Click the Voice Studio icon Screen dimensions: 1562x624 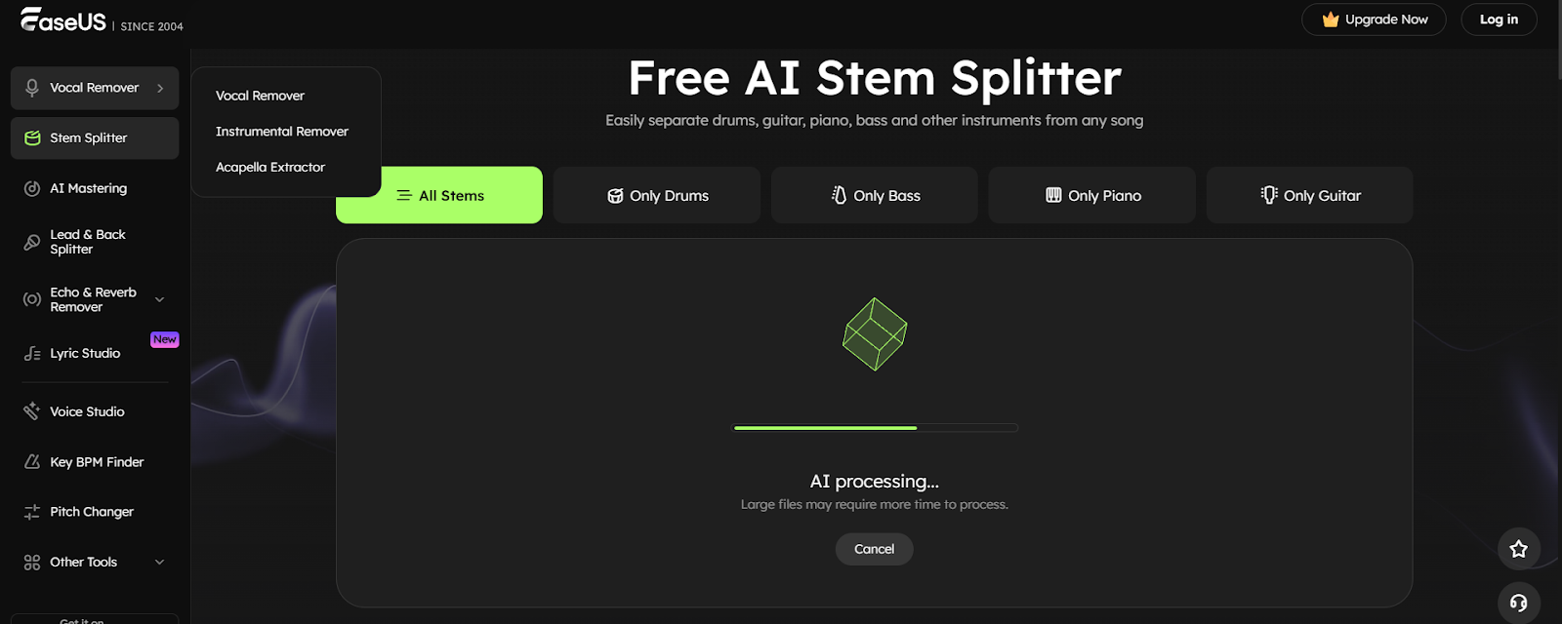[32, 411]
